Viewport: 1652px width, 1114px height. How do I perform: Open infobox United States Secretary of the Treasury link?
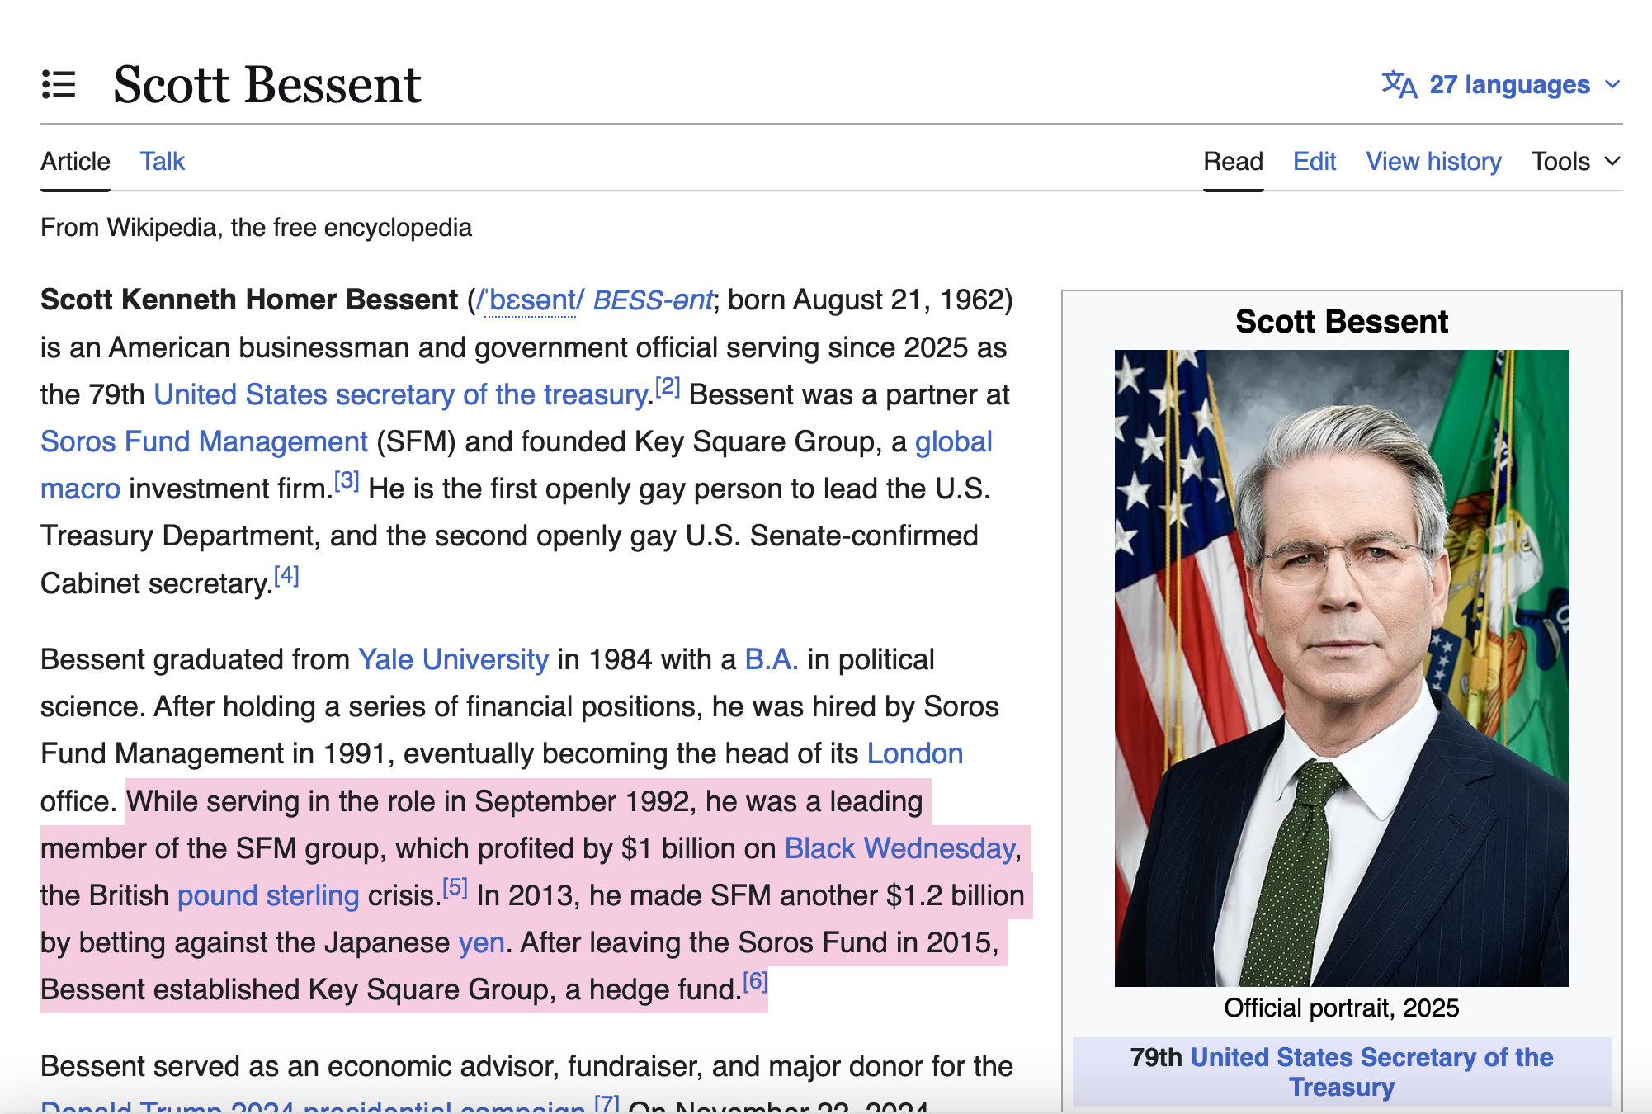click(x=1371, y=1057)
